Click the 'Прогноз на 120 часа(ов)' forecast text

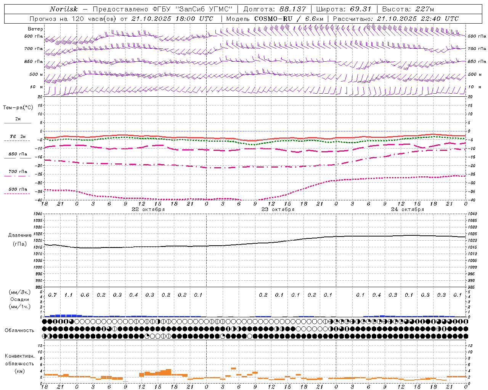pyautogui.click(x=74, y=19)
